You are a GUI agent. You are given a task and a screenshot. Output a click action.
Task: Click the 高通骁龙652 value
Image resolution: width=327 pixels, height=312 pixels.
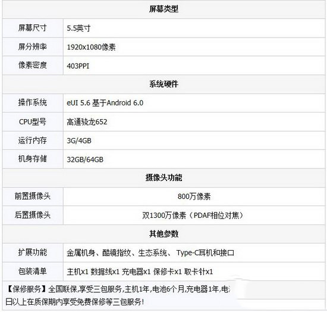[x=87, y=122]
